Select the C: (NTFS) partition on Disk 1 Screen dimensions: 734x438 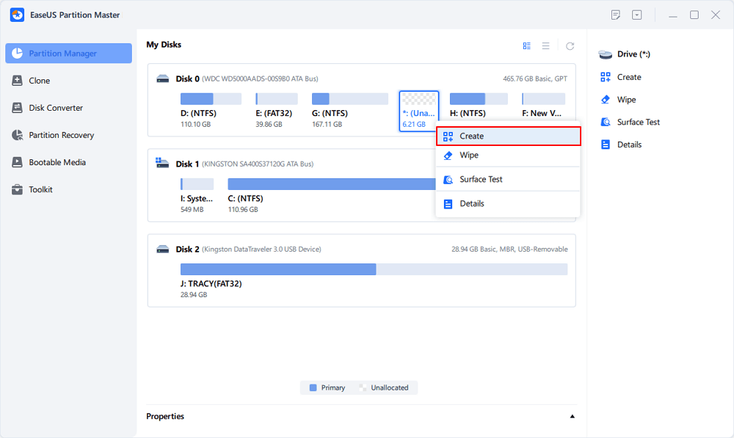(330, 184)
